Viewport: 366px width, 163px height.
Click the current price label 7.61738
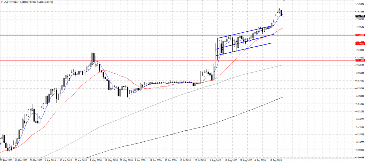[x=360, y=16]
